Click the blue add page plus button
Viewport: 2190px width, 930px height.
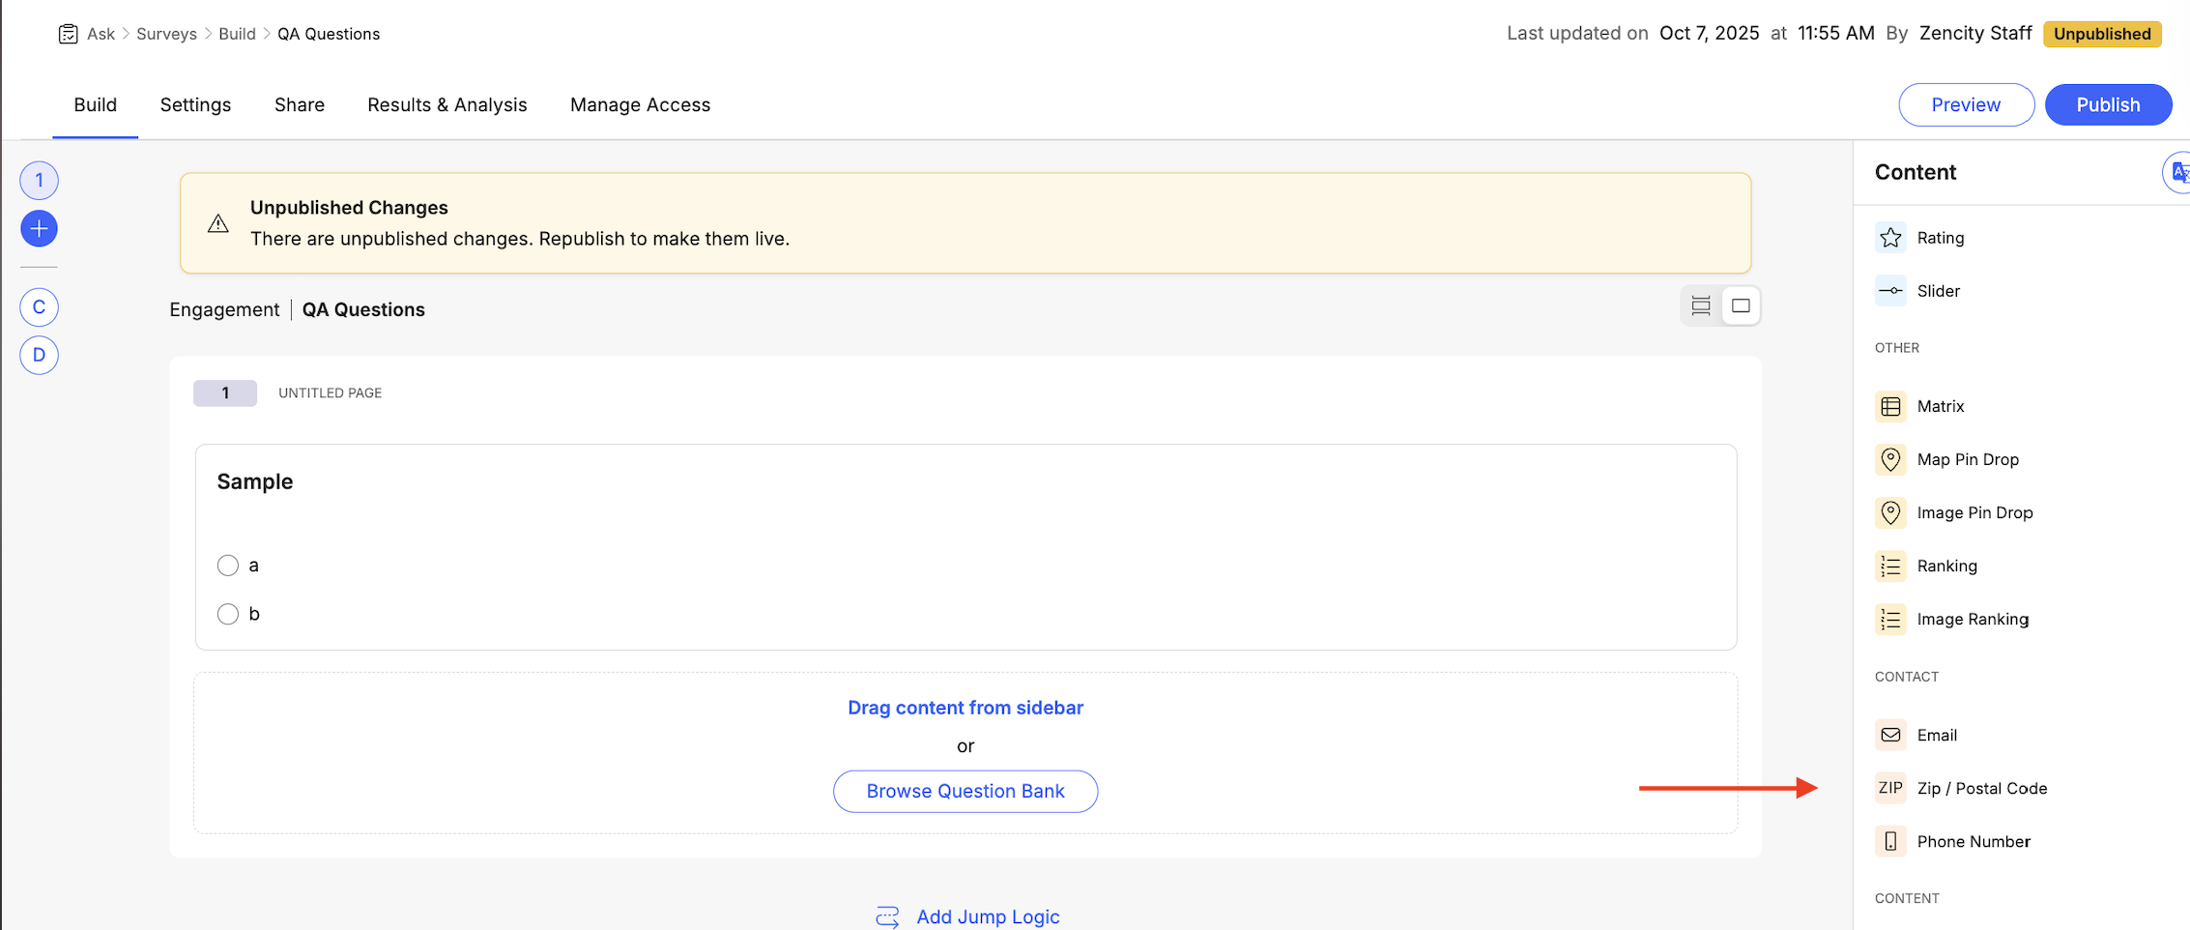pyautogui.click(x=39, y=229)
